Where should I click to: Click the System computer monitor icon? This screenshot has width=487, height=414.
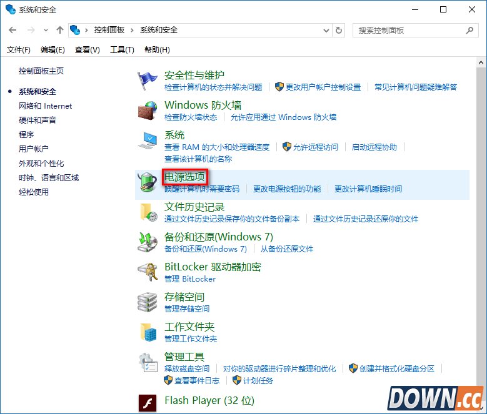click(x=148, y=140)
